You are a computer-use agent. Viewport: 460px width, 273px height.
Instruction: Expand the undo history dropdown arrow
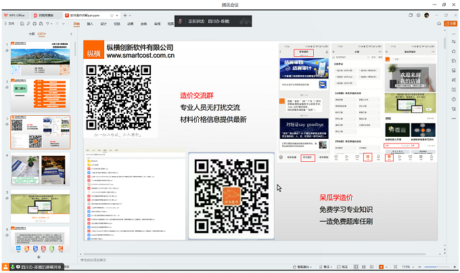click(51, 24)
